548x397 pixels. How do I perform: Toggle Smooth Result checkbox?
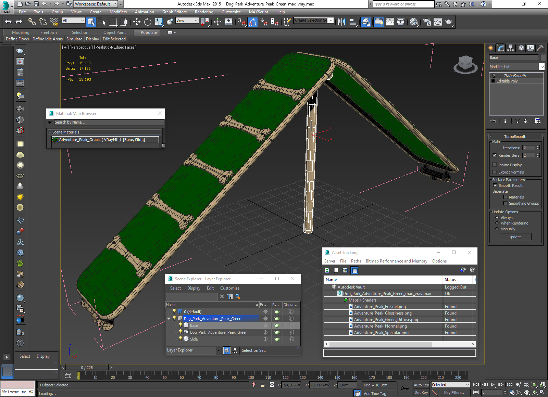495,185
